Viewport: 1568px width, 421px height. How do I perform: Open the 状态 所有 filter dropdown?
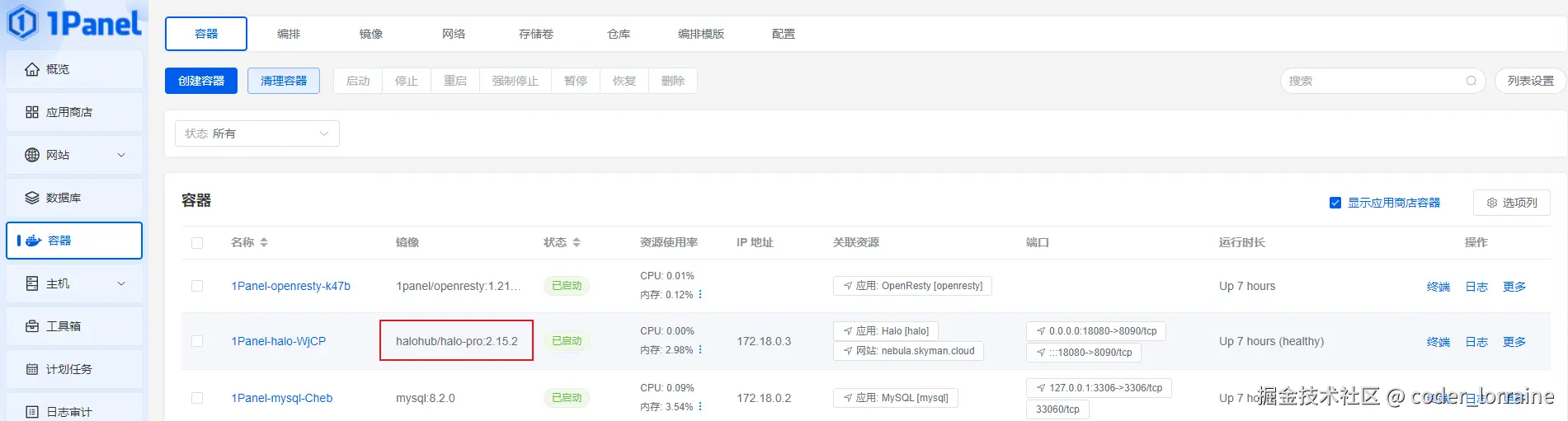(257, 133)
